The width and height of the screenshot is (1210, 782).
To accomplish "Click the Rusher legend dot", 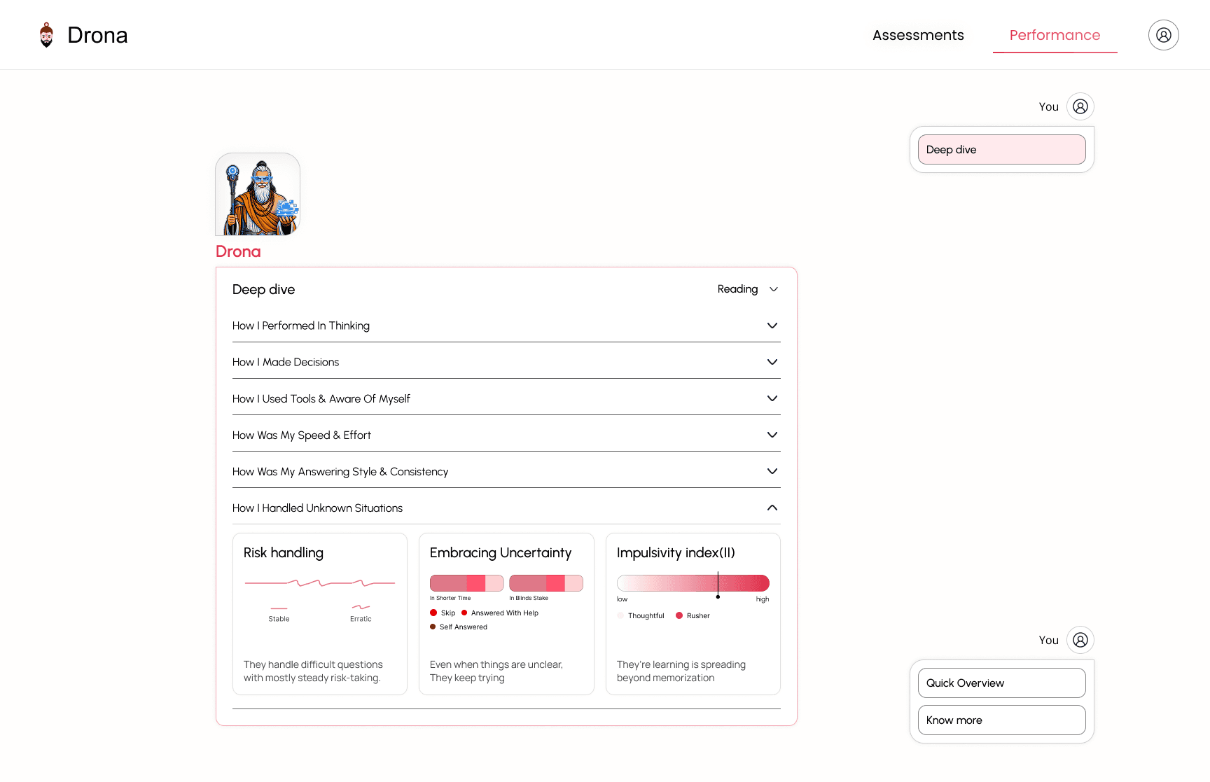I will point(679,615).
